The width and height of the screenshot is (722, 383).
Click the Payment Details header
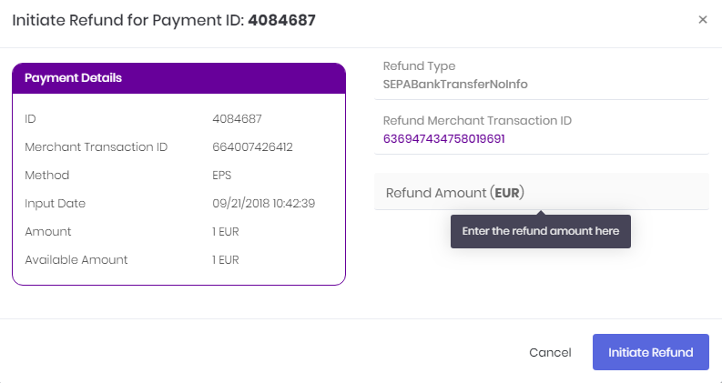click(x=178, y=78)
